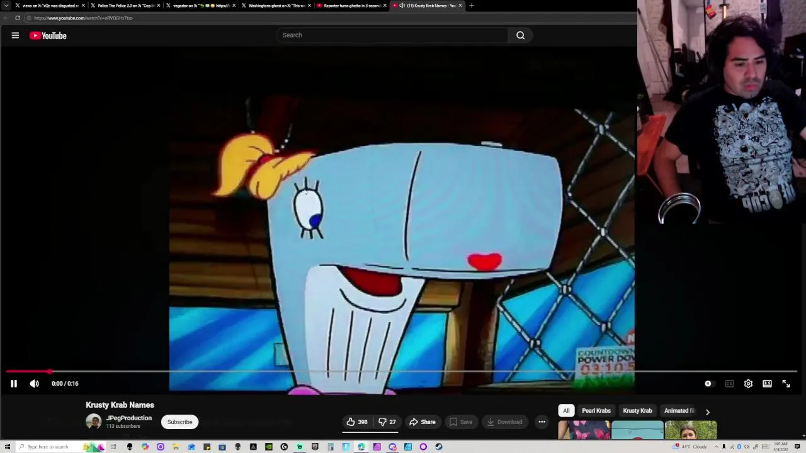Pause the video playback

pos(13,384)
